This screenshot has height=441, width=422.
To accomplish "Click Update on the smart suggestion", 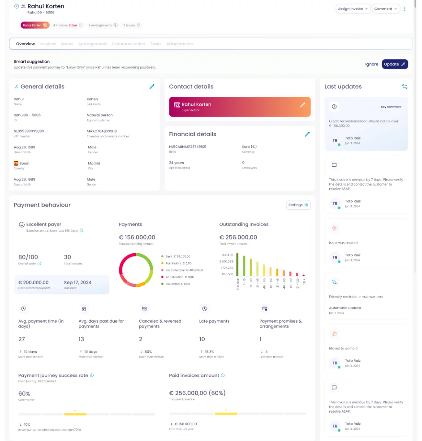I will point(395,64).
